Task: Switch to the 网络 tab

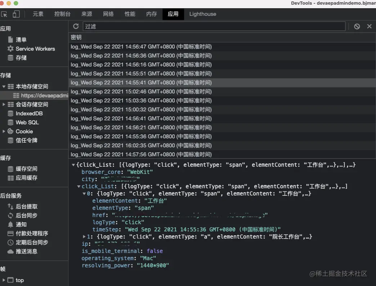Action: [x=108, y=14]
